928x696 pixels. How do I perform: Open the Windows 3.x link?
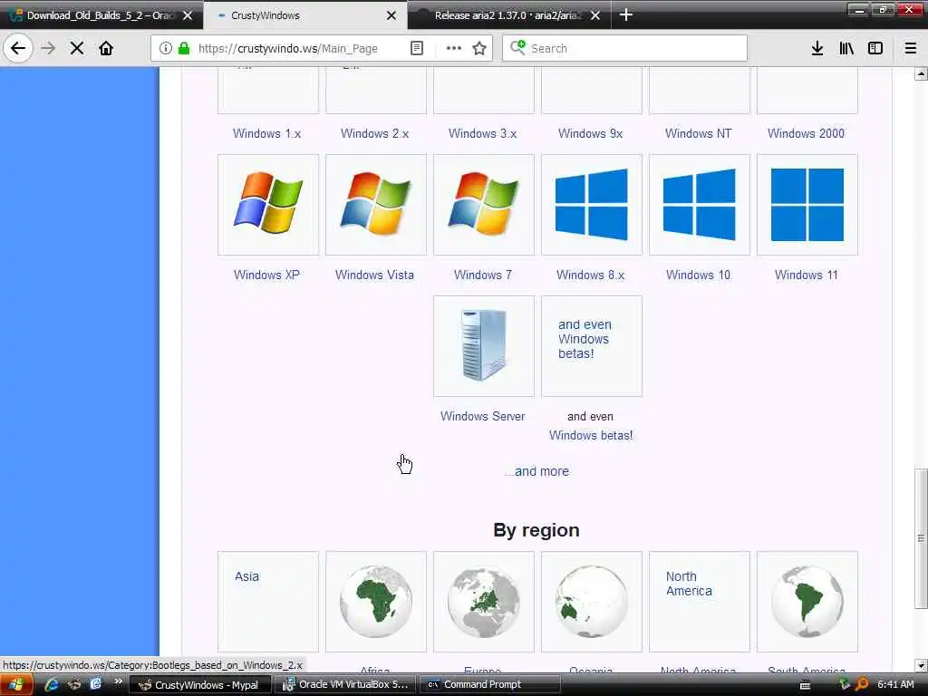[482, 133]
